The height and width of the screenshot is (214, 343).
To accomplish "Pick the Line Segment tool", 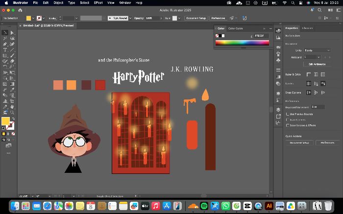I will pos(12,50).
